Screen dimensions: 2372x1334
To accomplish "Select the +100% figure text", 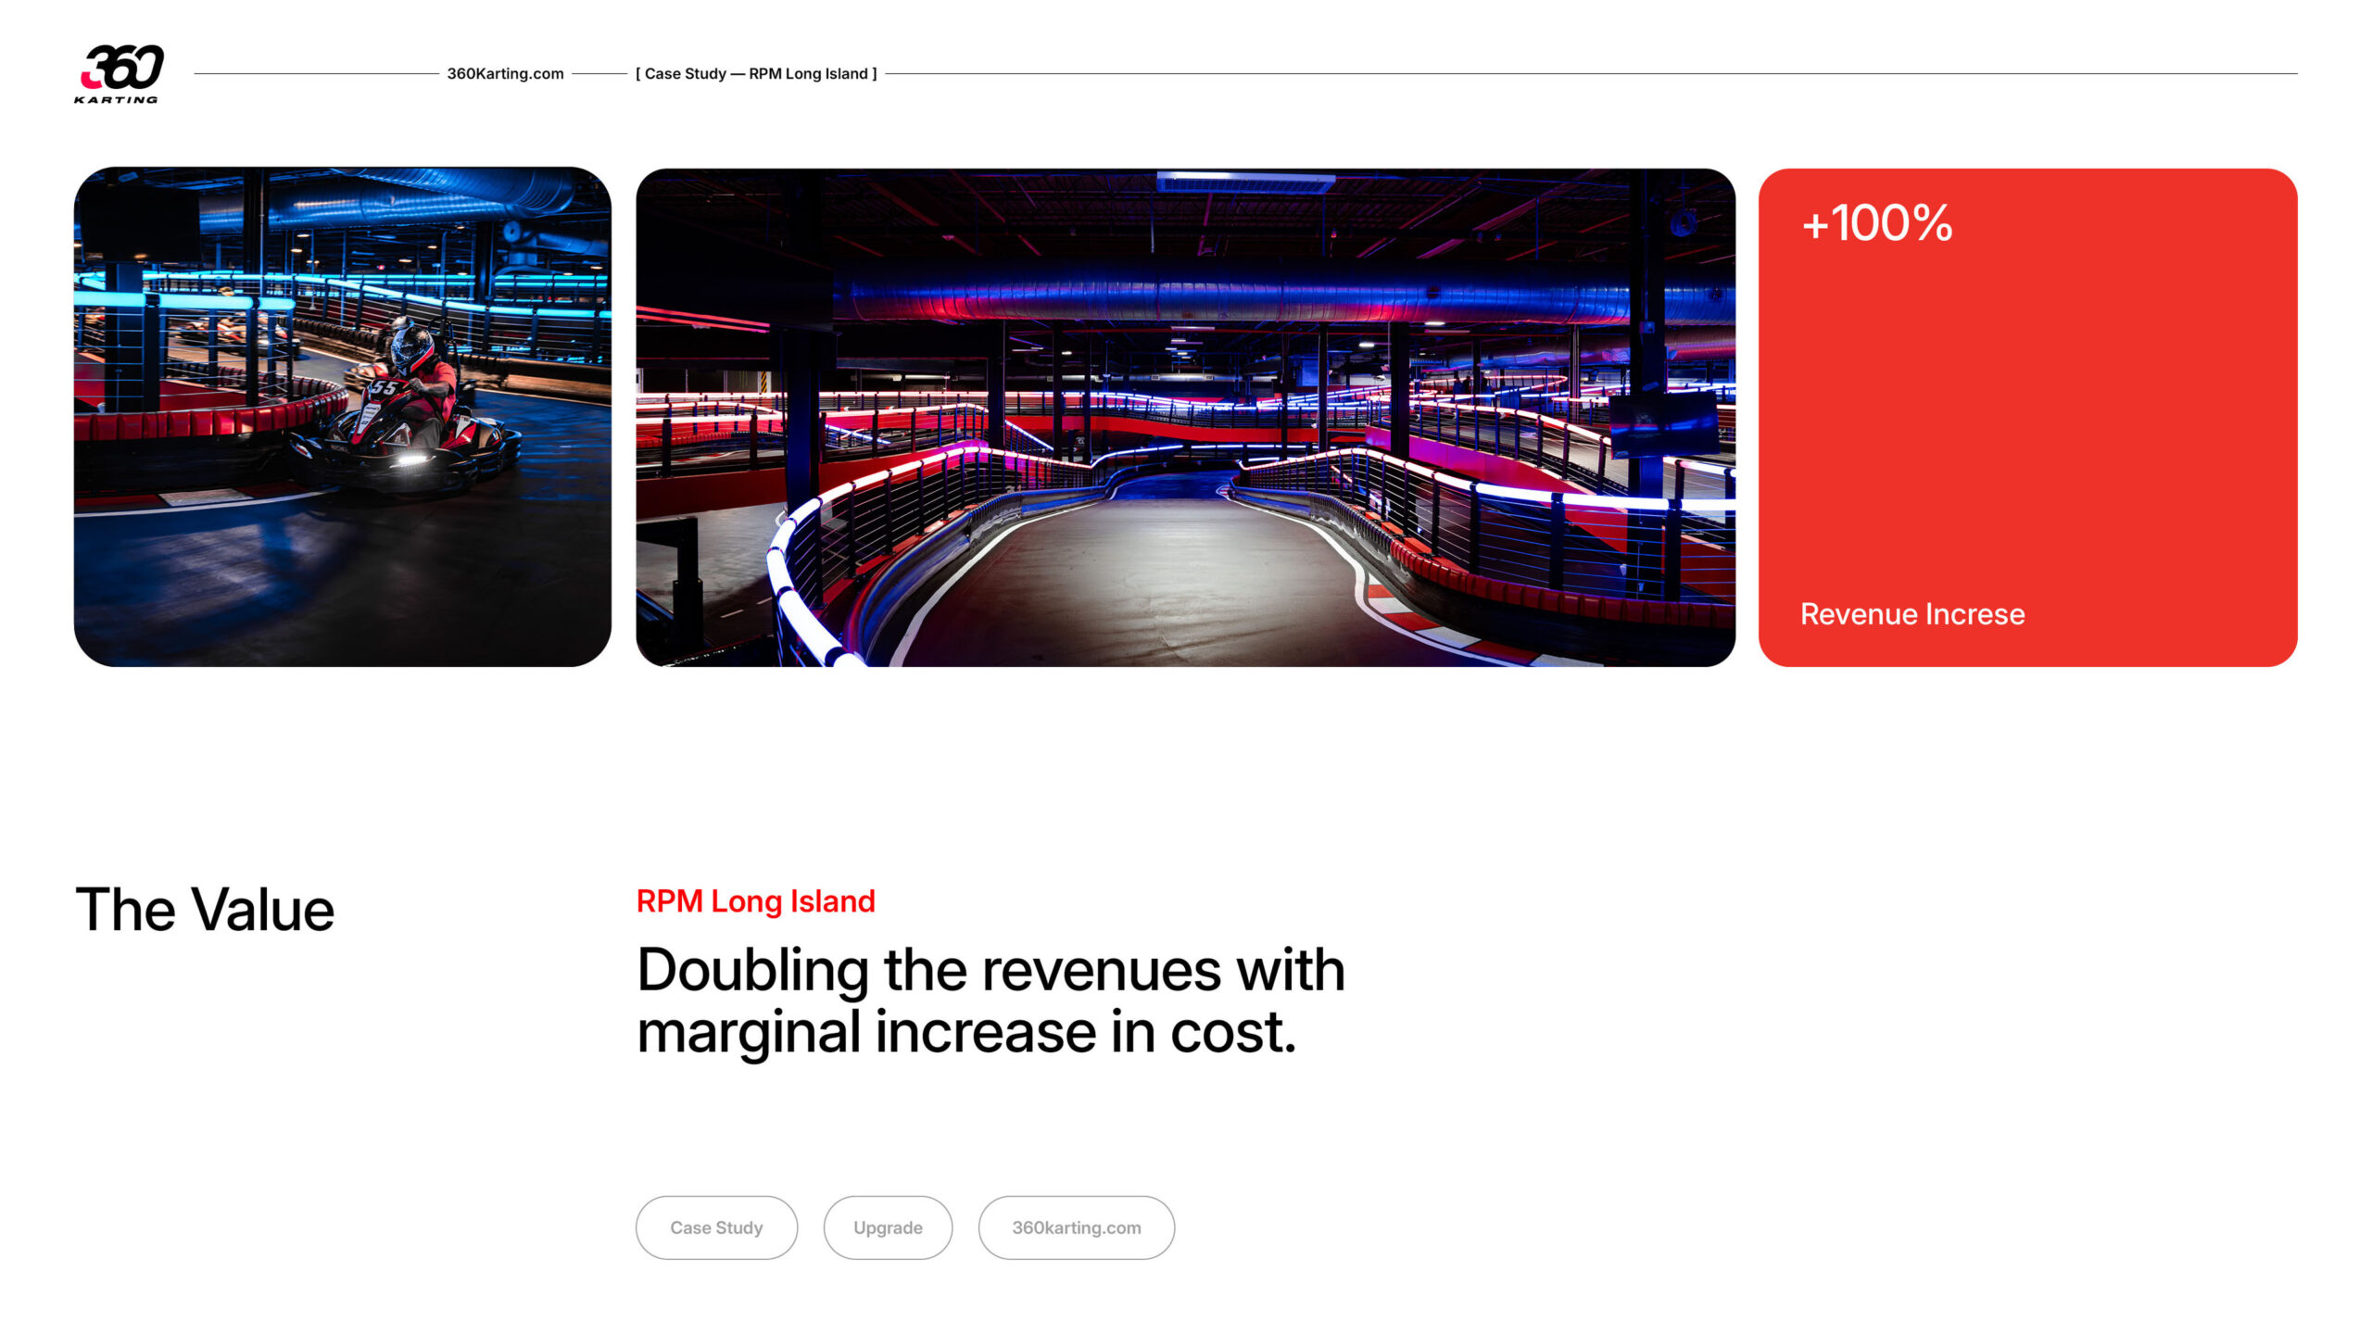I will [1877, 223].
